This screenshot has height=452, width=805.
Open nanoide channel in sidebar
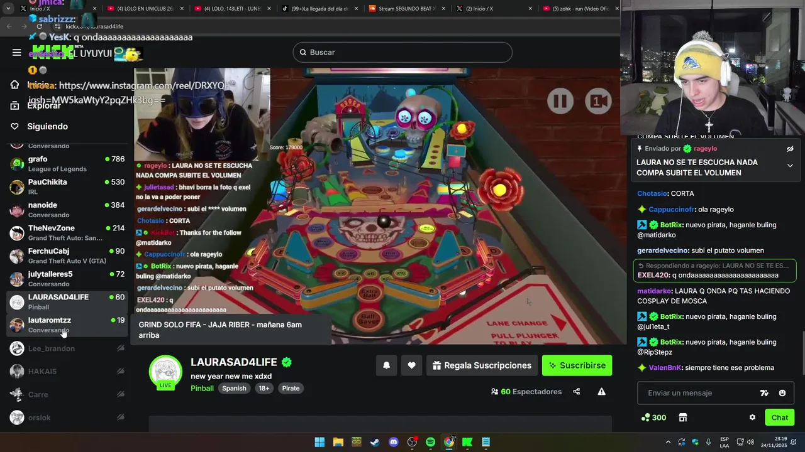click(x=67, y=210)
